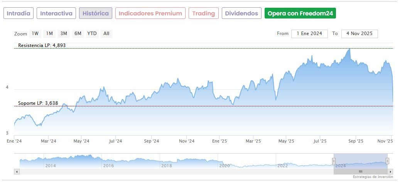Select the Histórica tab
Image resolution: width=400 pixels, height=183 pixels.
click(96, 13)
